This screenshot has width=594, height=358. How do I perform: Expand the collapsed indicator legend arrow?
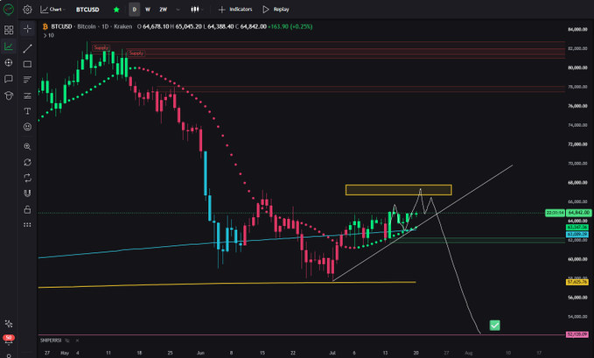point(45,36)
